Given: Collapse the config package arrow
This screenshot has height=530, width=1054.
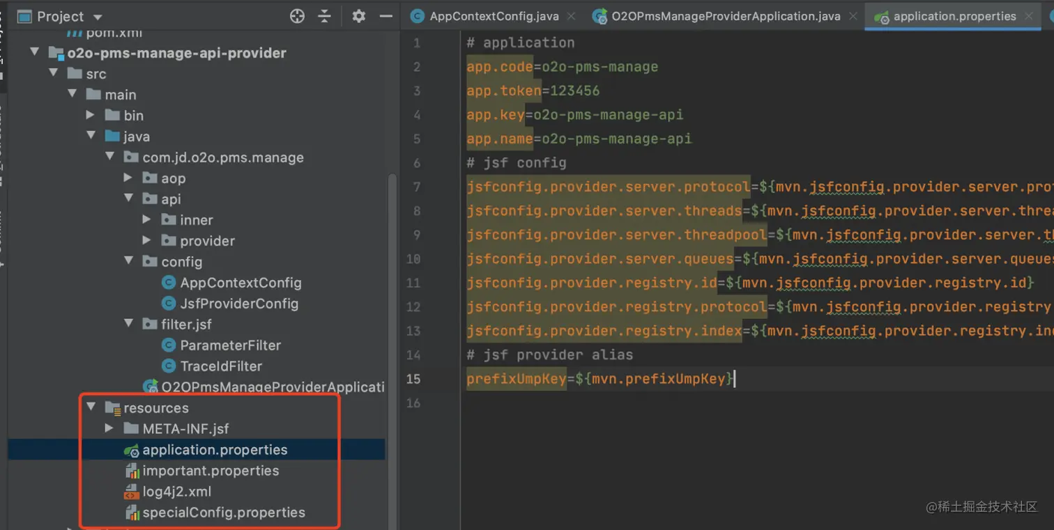Looking at the screenshot, I should coord(129,261).
